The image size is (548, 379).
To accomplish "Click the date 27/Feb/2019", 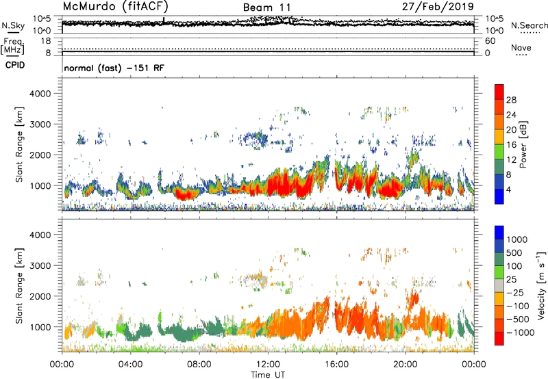I will 438,6.
